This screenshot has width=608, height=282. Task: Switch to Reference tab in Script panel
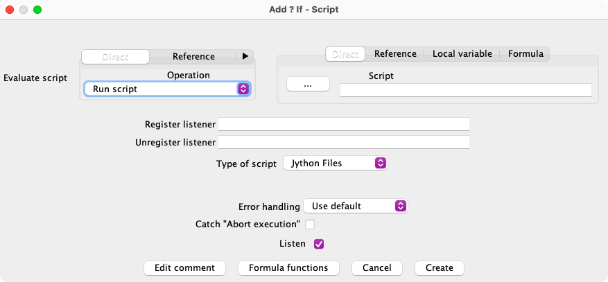(395, 54)
